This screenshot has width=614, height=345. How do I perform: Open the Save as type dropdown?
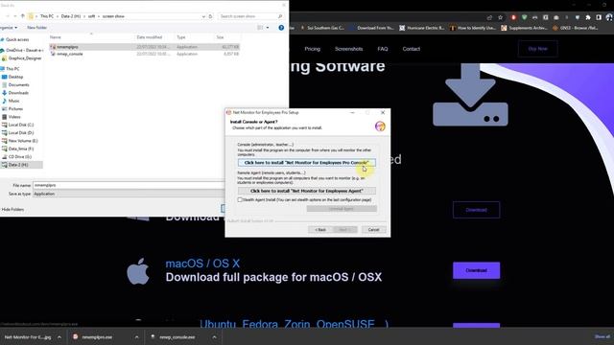coord(130,194)
